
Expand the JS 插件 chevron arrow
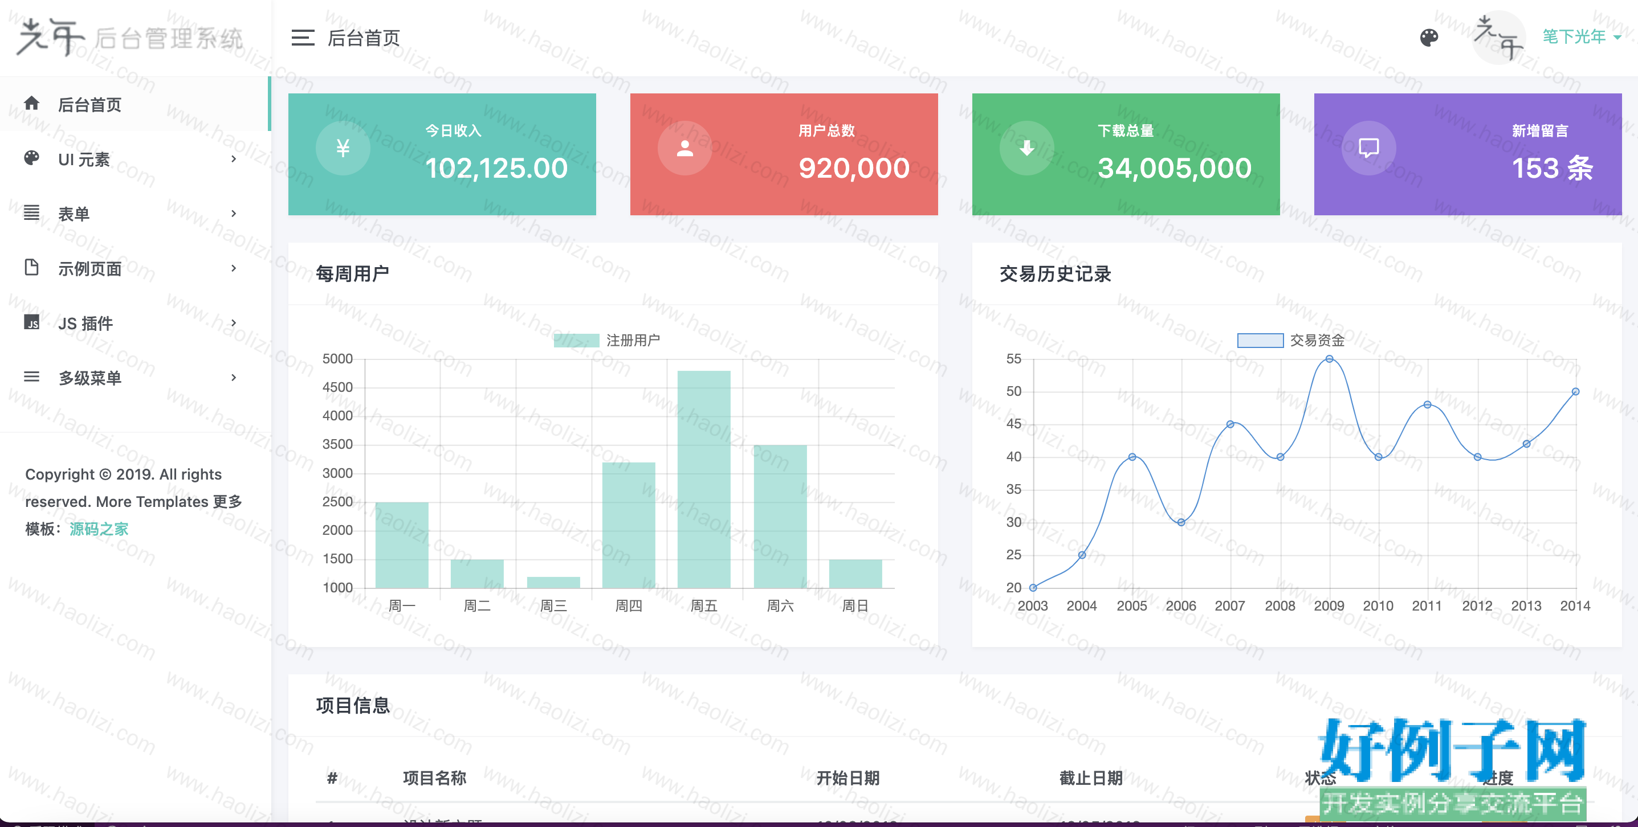pos(234,323)
